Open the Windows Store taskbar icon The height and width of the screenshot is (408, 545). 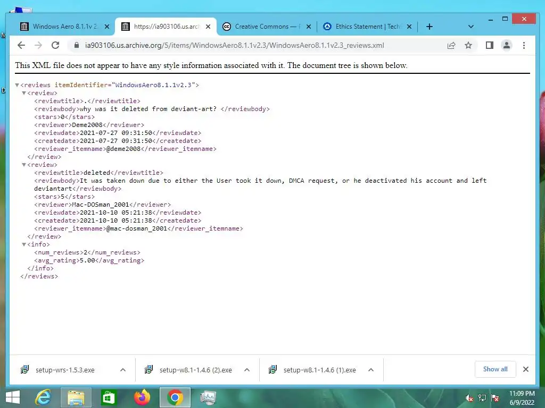(x=108, y=397)
